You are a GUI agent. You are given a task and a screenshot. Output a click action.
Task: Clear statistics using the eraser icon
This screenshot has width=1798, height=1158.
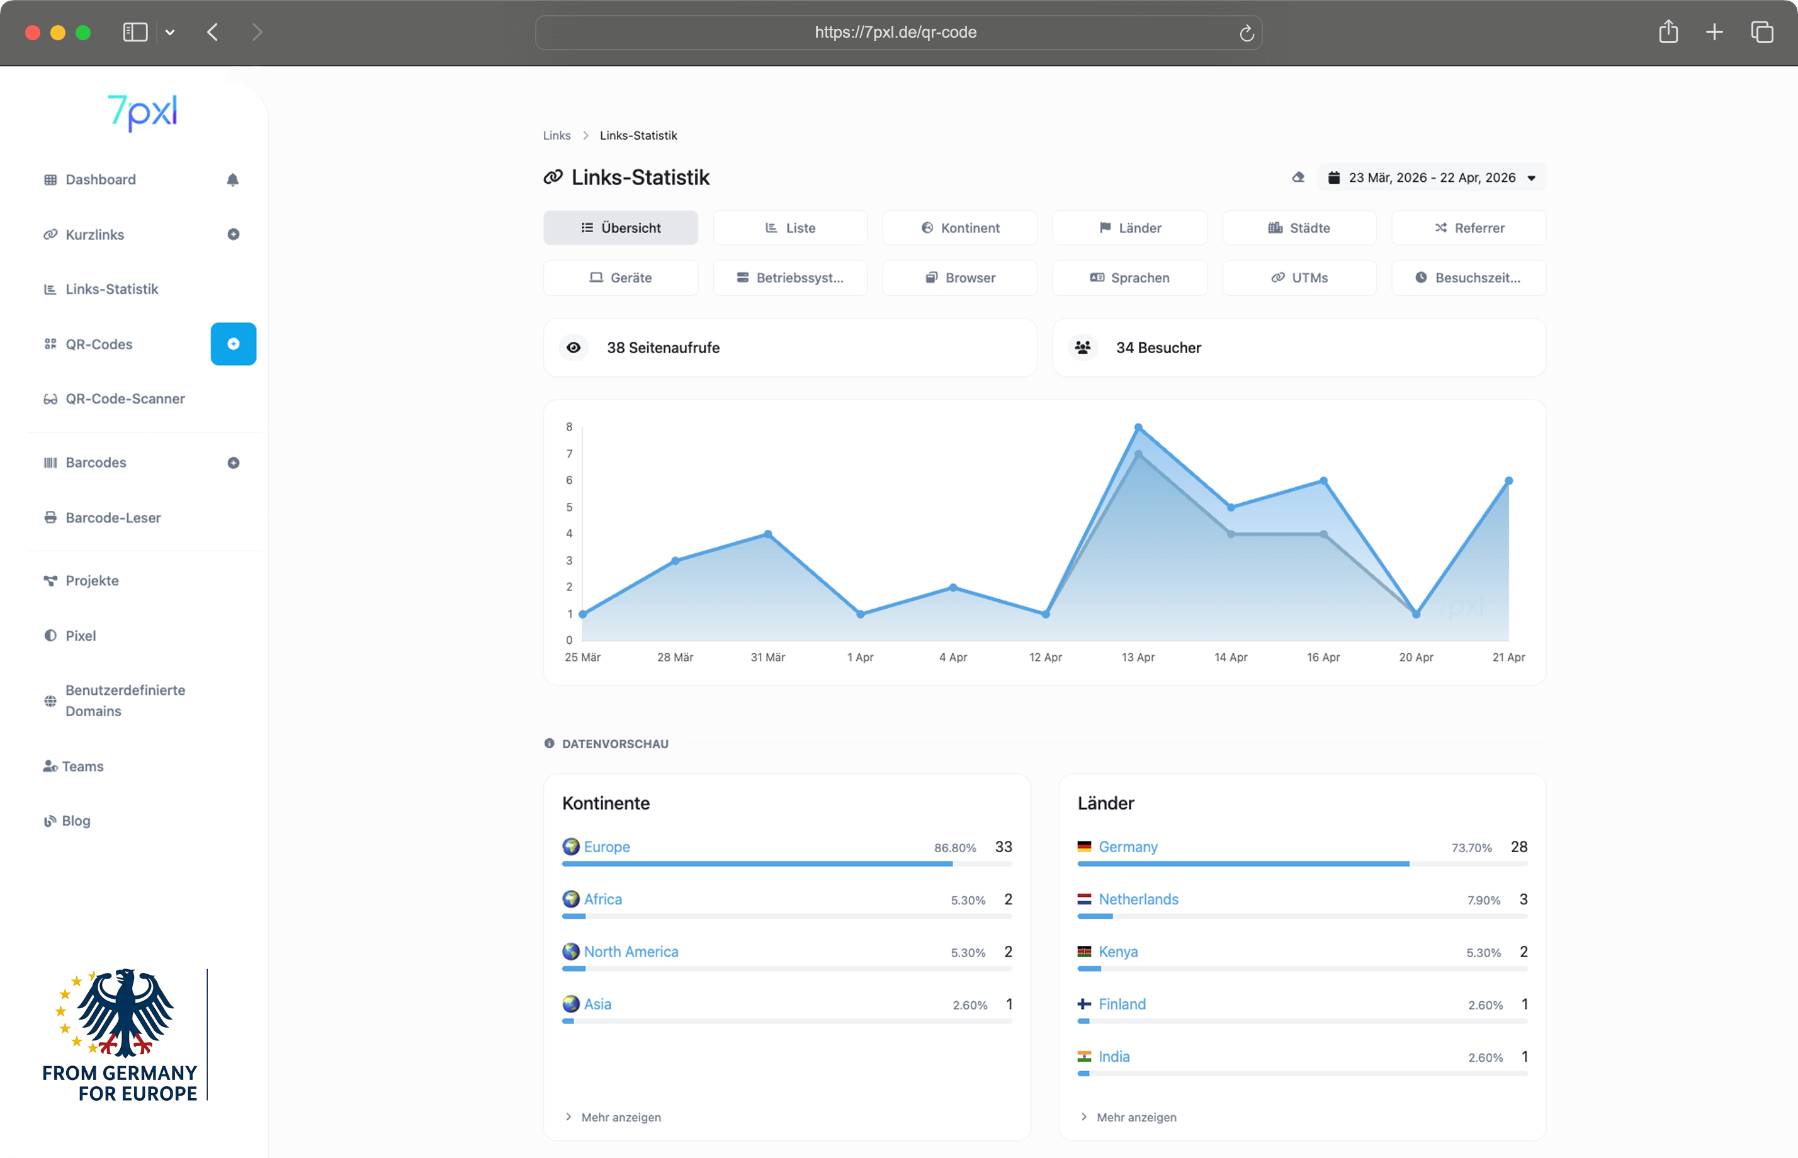[1298, 177]
